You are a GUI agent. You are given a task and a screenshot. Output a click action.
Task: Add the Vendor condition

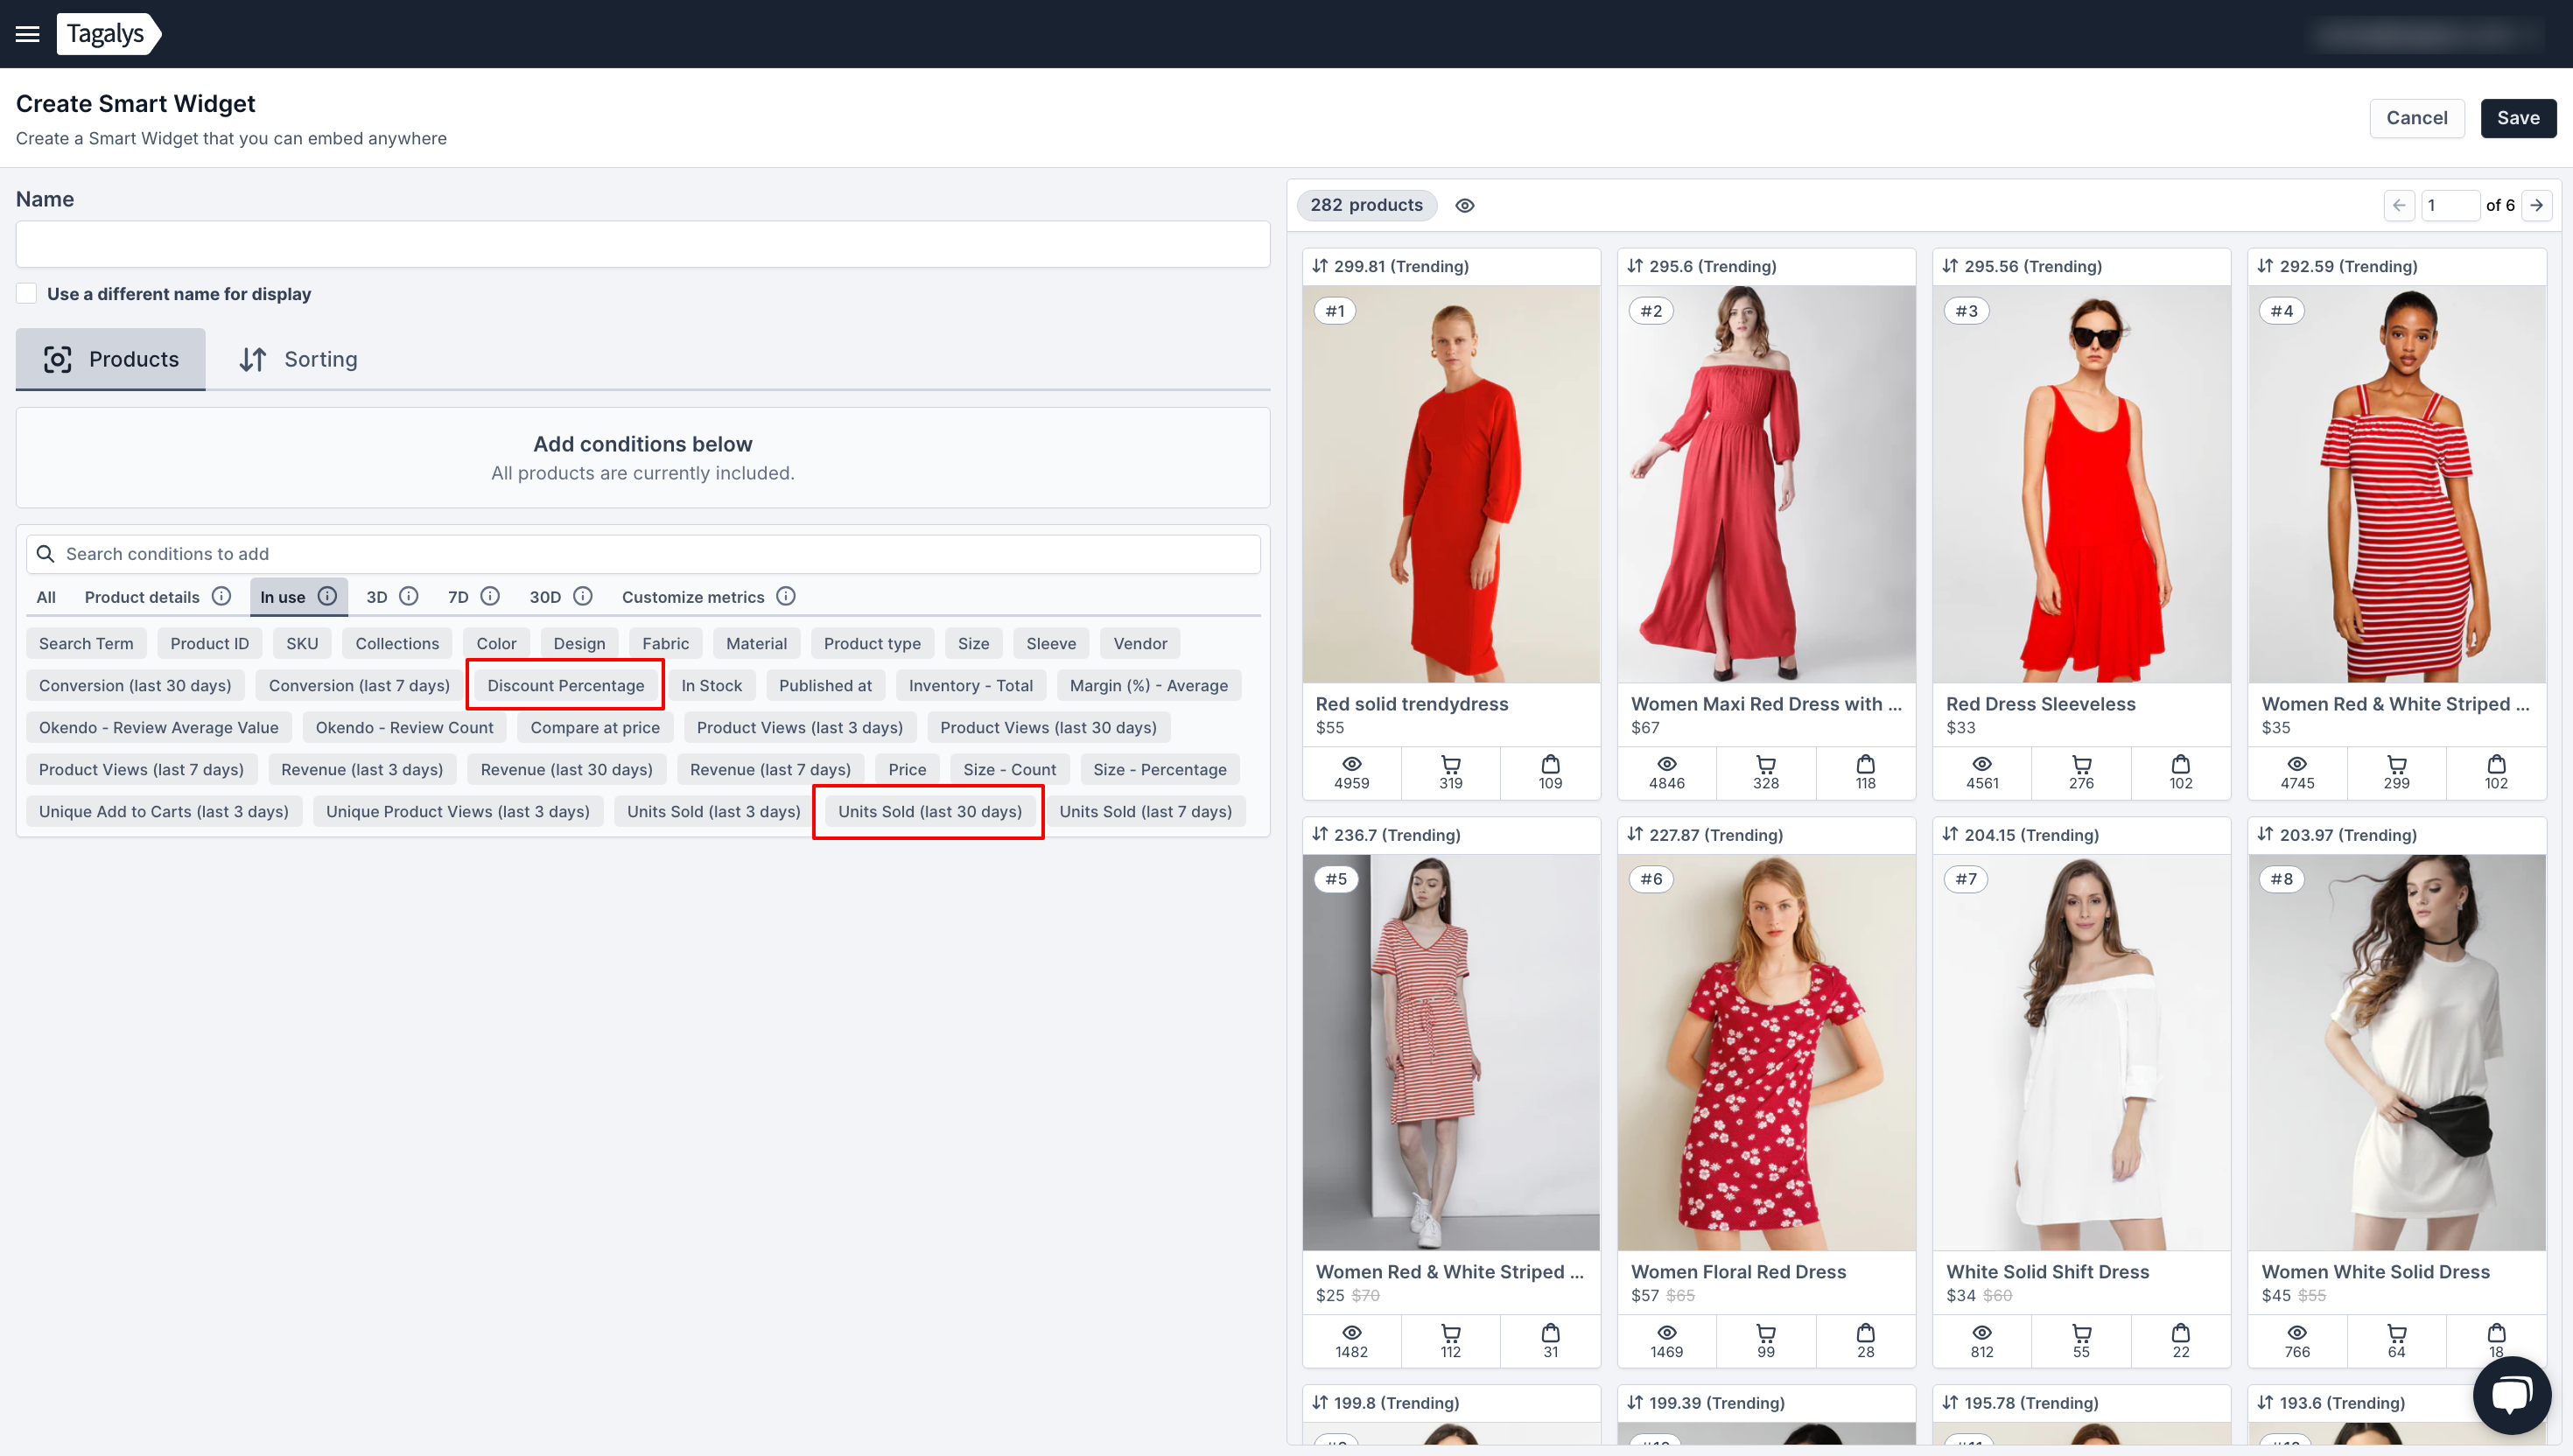click(x=1140, y=643)
